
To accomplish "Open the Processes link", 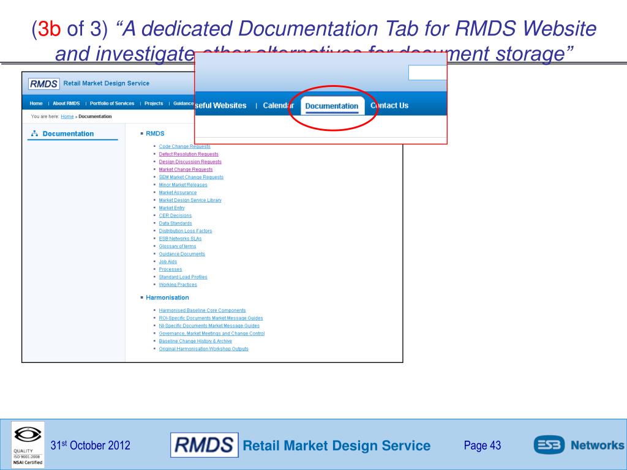I will coord(170,269).
